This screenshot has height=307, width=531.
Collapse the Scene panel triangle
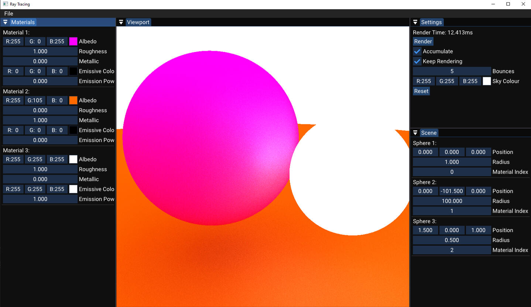[x=415, y=133]
